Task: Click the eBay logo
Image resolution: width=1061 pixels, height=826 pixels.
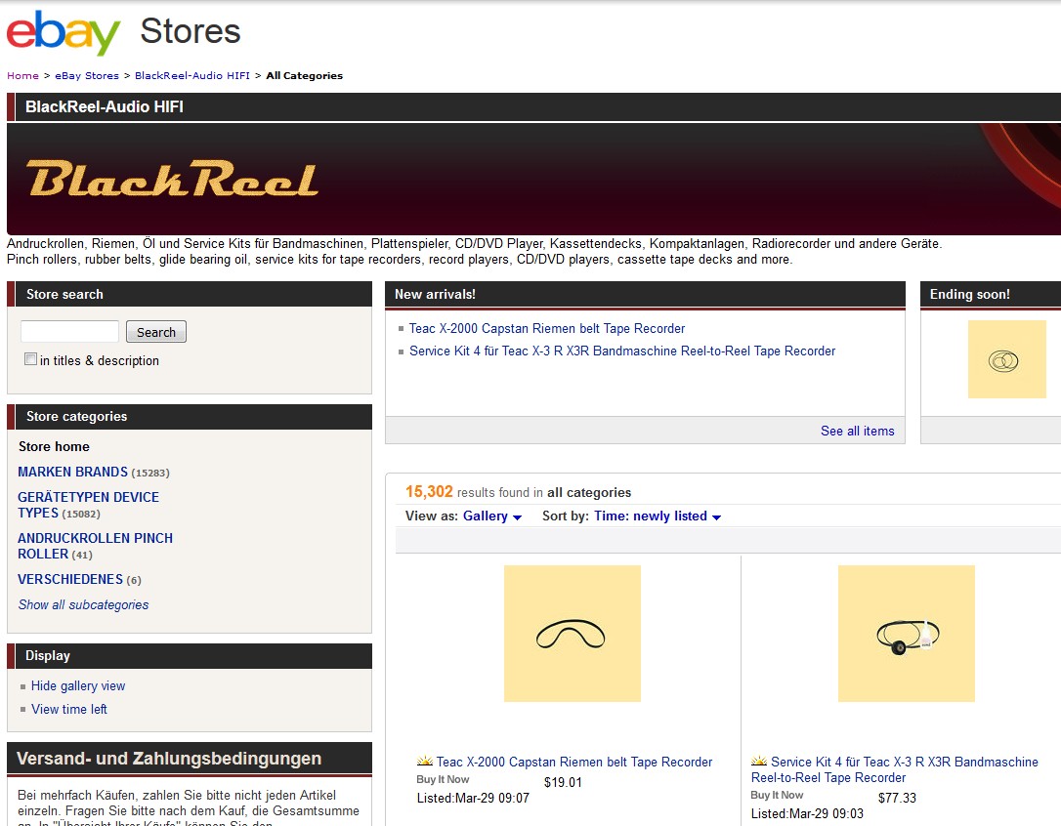Action: coord(64,33)
